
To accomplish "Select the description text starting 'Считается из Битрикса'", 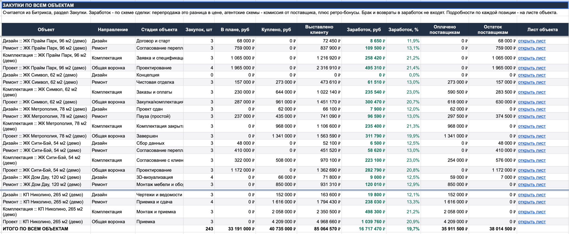I will tap(280, 12).
